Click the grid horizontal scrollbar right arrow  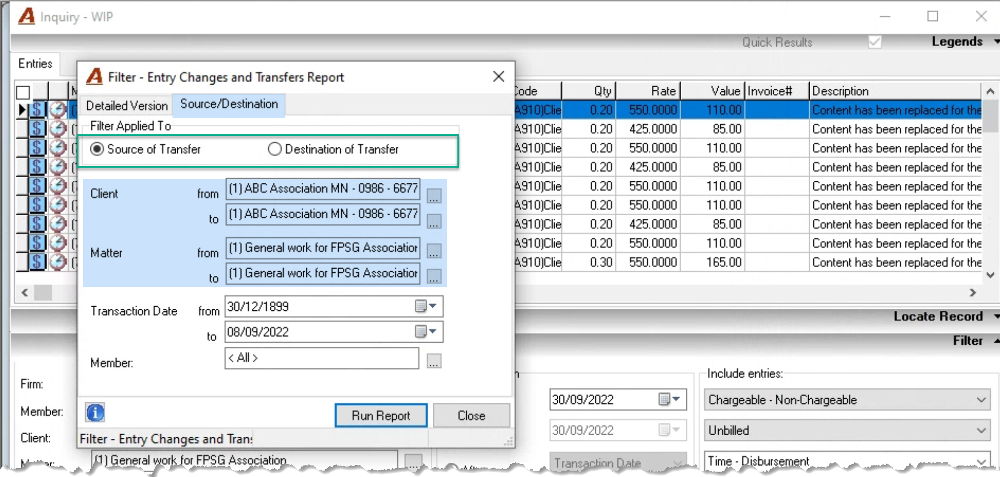tap(972, 293)
